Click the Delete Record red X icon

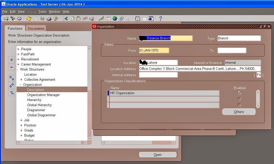92,19
